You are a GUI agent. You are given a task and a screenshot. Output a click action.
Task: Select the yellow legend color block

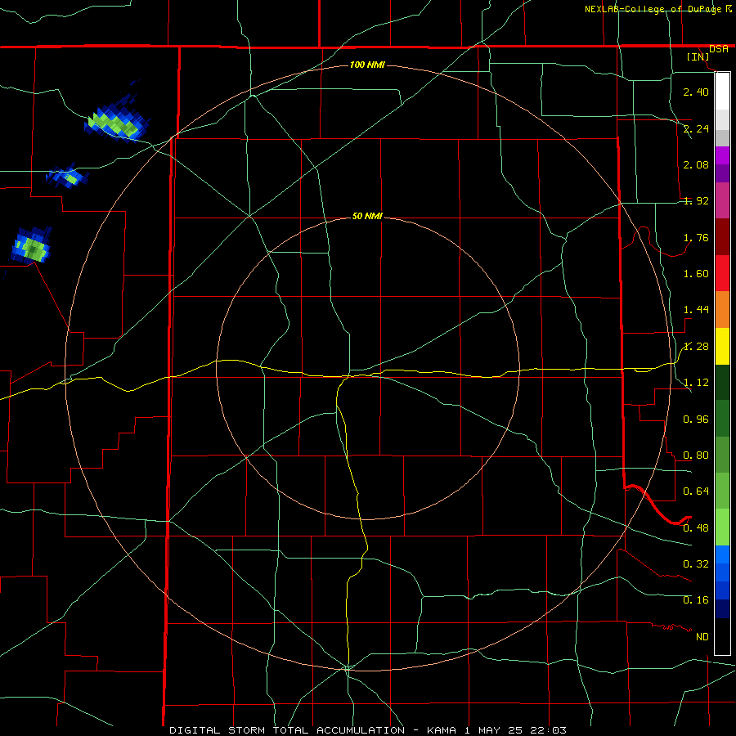[x=722, y=346]
